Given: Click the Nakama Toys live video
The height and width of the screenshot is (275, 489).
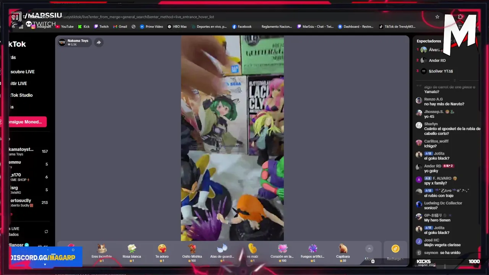Looking at the screenshot, I should pos(232,138).
